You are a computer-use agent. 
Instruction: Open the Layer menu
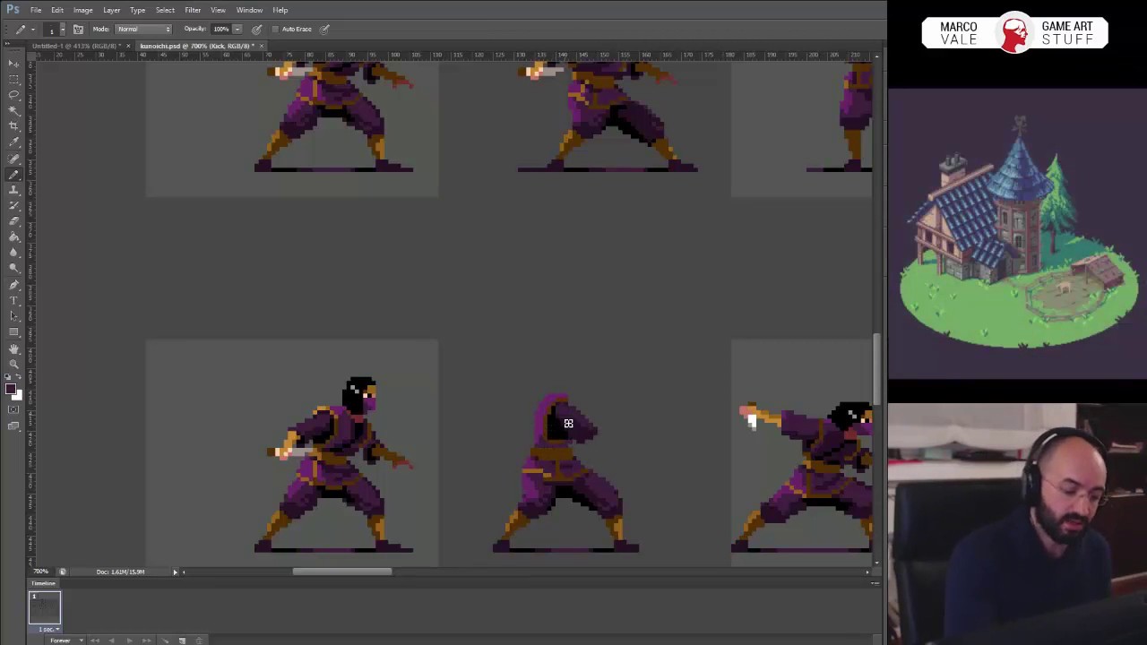click(x=111, y=10)
